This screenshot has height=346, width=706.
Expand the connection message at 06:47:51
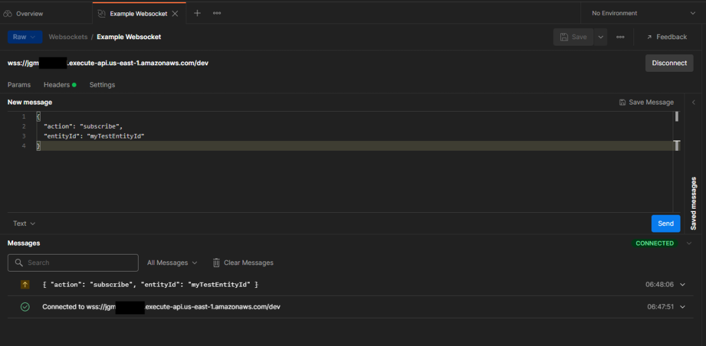(682, 307)
